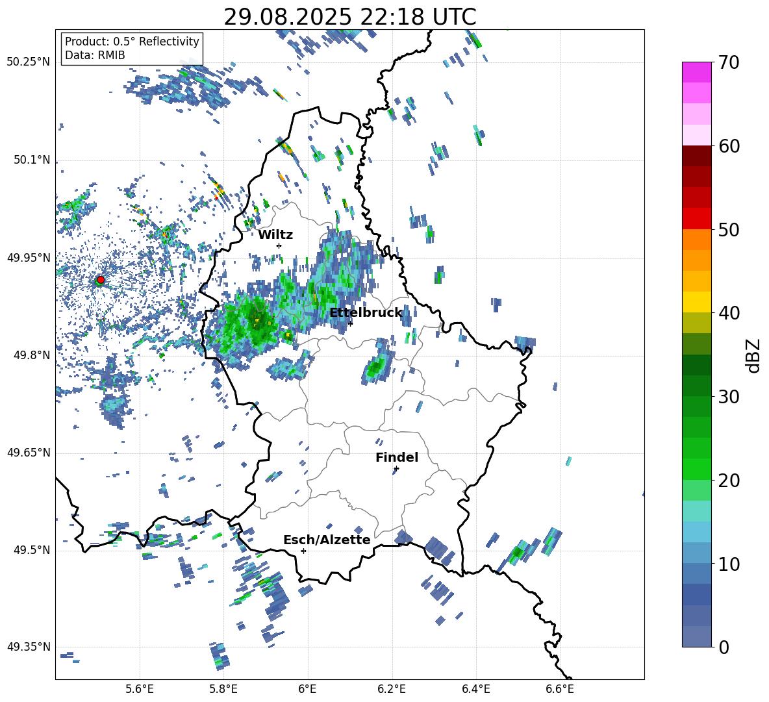Click the orange 50 dBZ colorbar band
The image size is (769, 702).
pyautogui.click(x=696, y=240)
